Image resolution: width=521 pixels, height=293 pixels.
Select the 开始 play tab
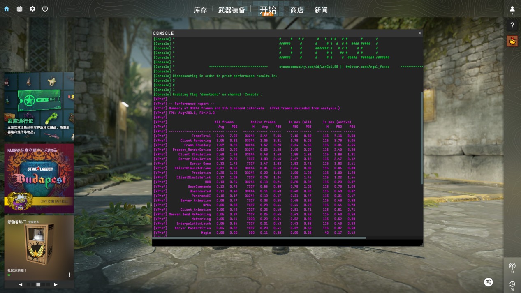pyautogui.click(x=268, y=10)
